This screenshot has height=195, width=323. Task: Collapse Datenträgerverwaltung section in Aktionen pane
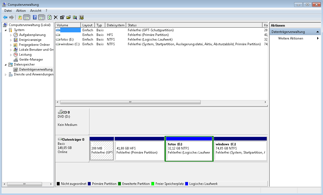[x=318, y=32]
